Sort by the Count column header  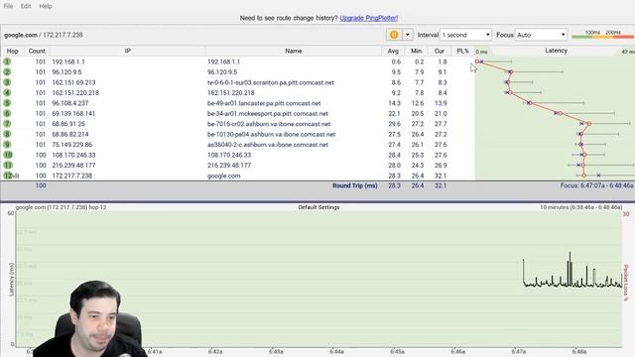tap(37, 51)
